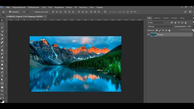Open the Edit Toolbar three-dots button
194x109 pixels.
click(2, 94)
